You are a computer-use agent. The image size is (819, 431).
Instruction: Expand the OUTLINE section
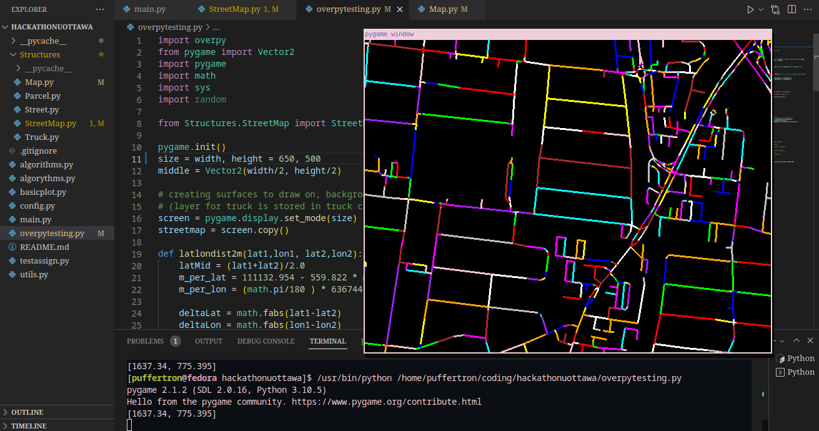click(27, 412)
